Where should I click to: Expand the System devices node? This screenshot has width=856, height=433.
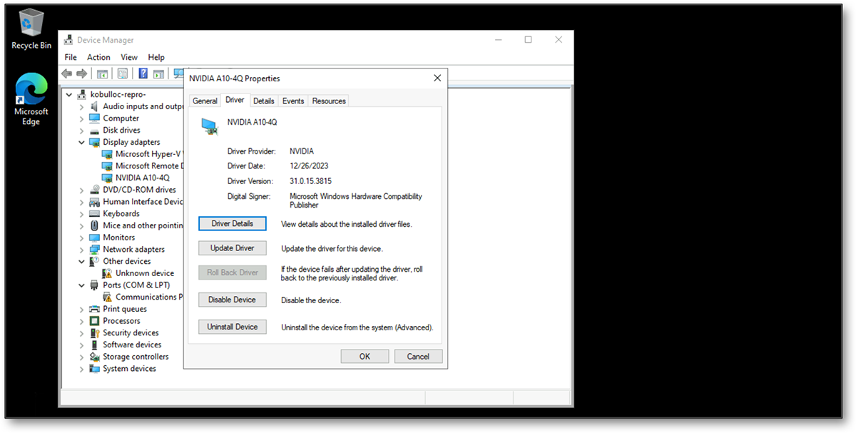click(82, 369)
